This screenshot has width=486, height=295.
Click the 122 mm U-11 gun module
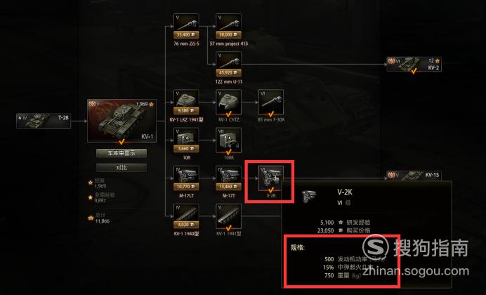click(228, 64)
